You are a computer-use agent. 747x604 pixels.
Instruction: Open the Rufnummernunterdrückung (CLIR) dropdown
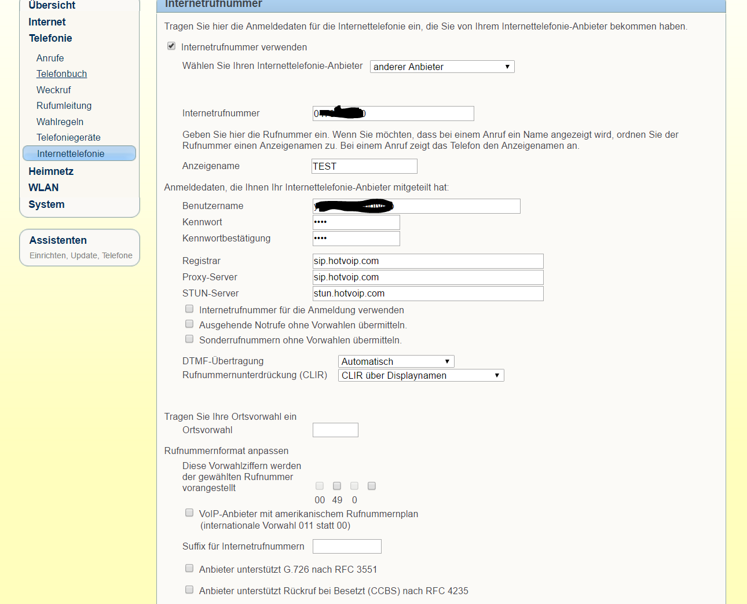pos(421,375)
